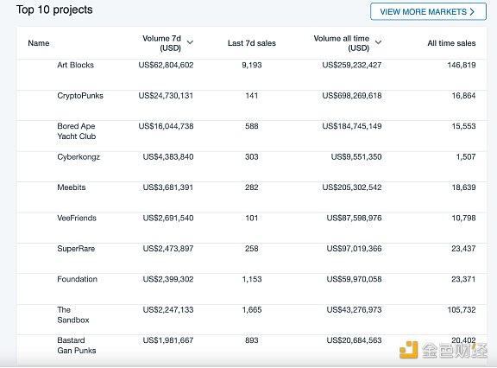Click all time sales 1,507
Image resolution: width=497 pixels, height=368 pixels.
click(466, 157)
